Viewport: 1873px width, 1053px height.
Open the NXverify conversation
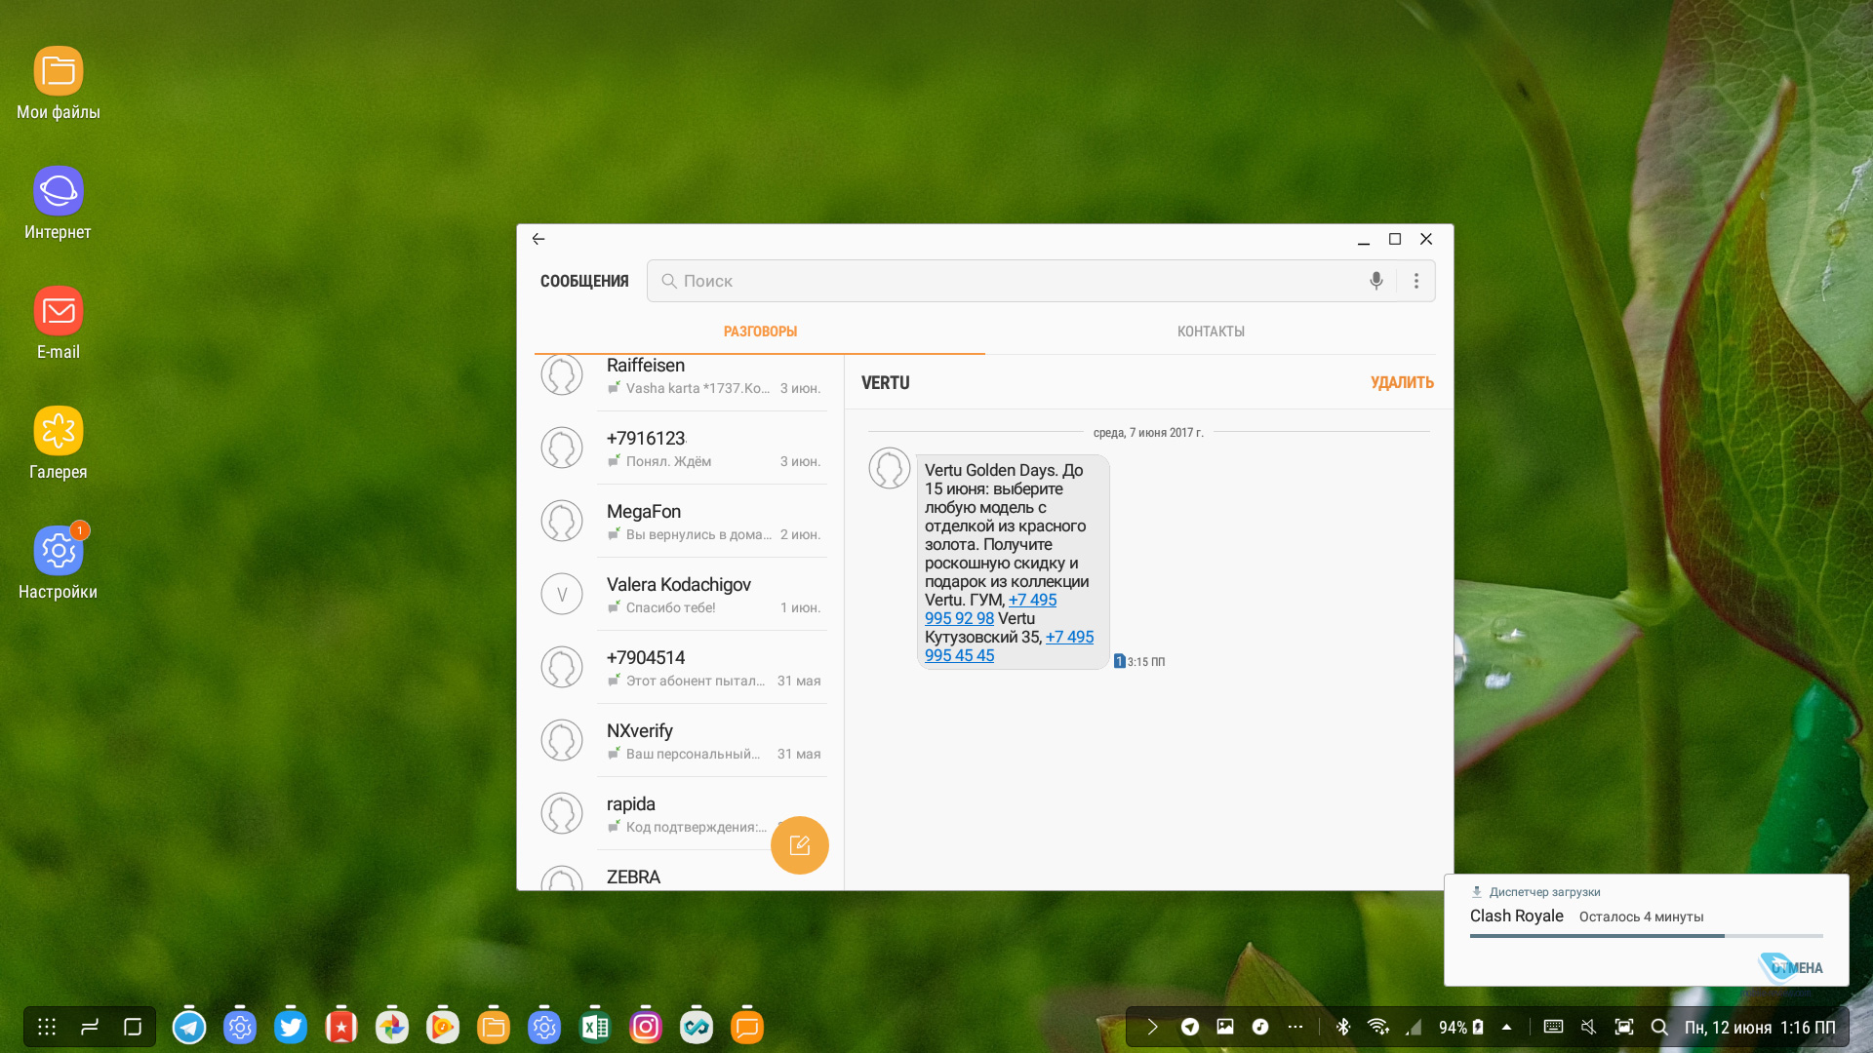coord(682,741)
